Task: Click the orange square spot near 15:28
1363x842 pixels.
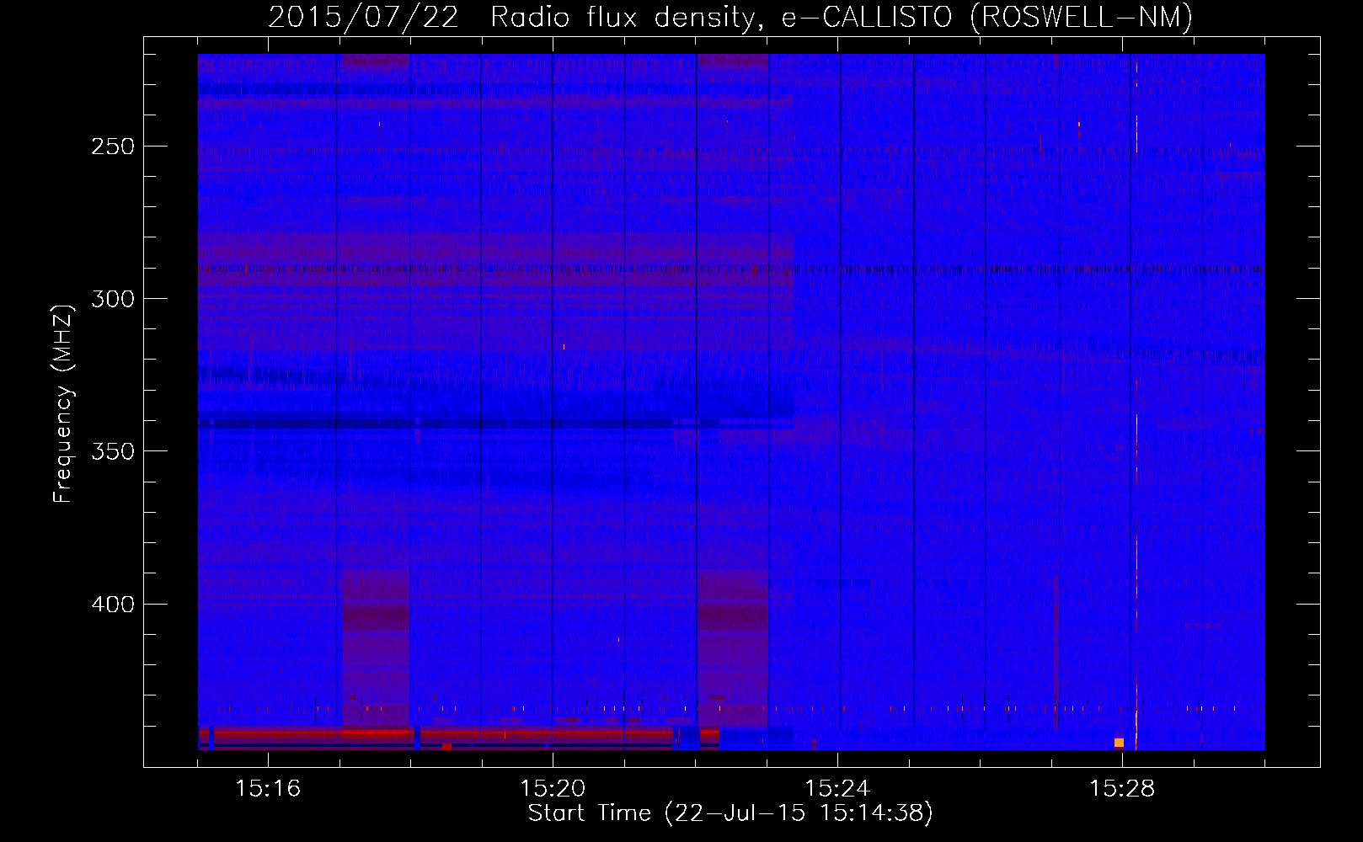Action: tap(1119, 743)
